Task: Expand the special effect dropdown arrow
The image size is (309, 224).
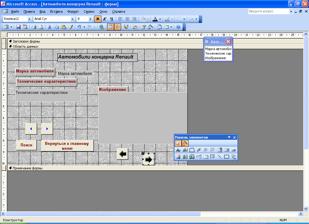Action: point(196,19)
